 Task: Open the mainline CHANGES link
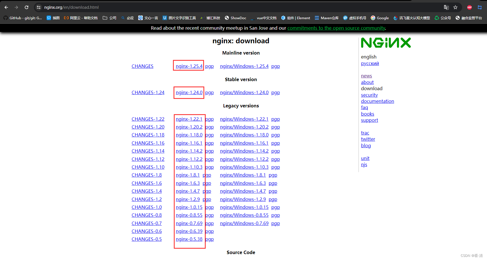[142, 66]
